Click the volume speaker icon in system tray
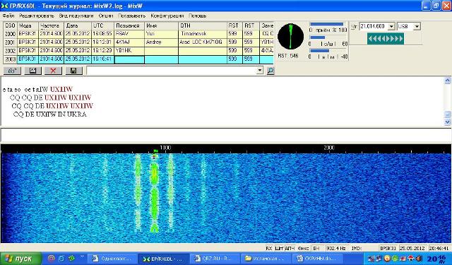 pos(420,258)
